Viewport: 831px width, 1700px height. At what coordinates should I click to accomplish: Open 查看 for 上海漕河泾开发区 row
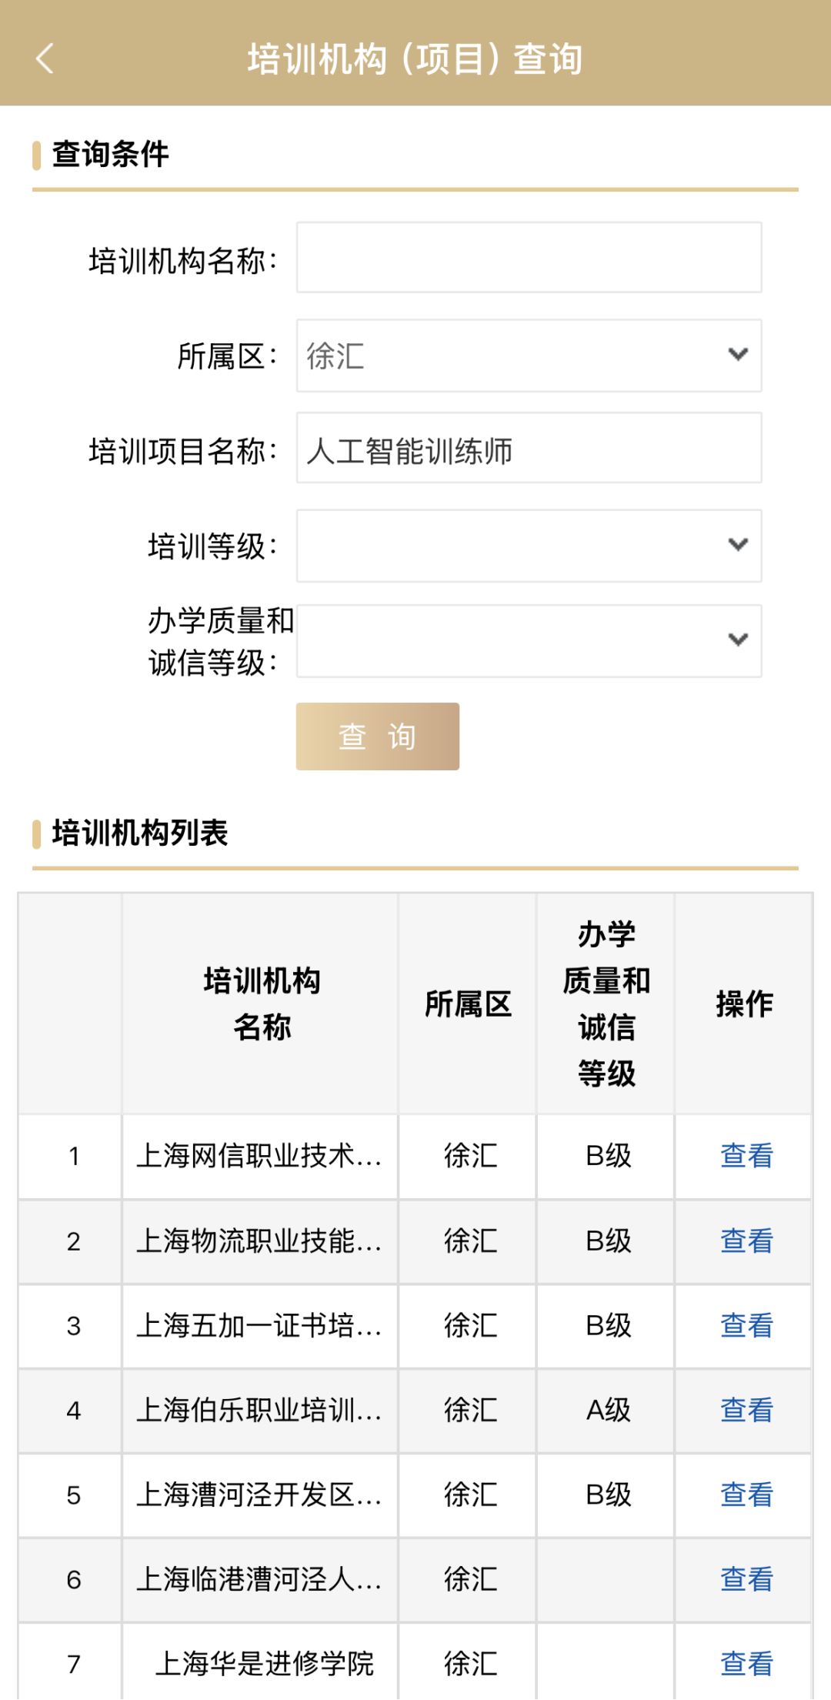click(x=746, y=1495)
